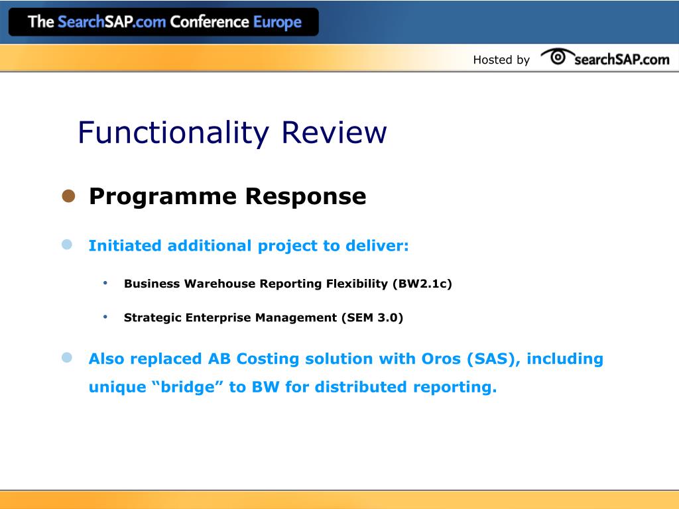Click 'Business Warehouse Reporting Flexibility (BW2.1c)' bullet
Viewport: 679px width, 509px height.
tap(288, 284)
